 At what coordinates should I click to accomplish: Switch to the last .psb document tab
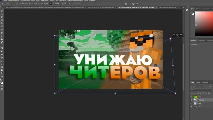point(168,7)
